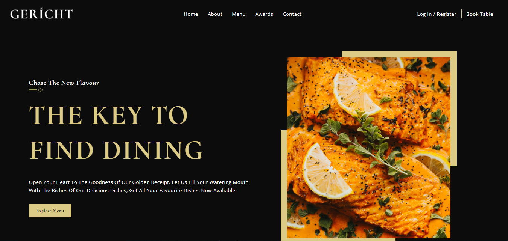508x241 pixels.
Task: Click the Open Your Heart paragraph text
Action: tap(139, 186)
